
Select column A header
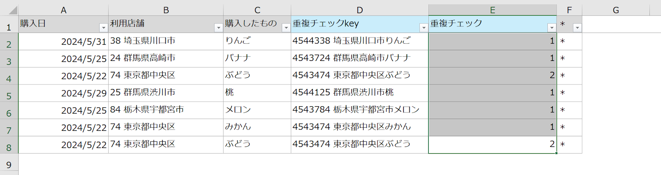tap(64, 10)
